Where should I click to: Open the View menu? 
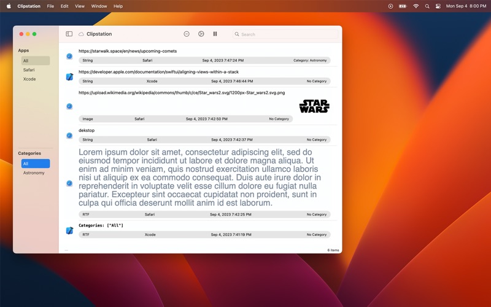(x=80, y=6)
